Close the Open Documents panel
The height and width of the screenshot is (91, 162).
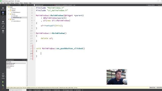pos(26,60)
